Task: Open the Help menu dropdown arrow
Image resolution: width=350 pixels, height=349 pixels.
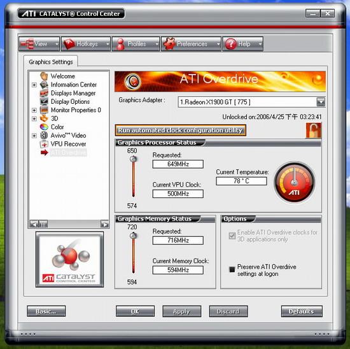Action: (260, 44)
